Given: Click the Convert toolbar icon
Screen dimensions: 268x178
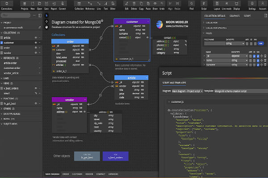Looking at the screenshot, I should pos(63,6).
